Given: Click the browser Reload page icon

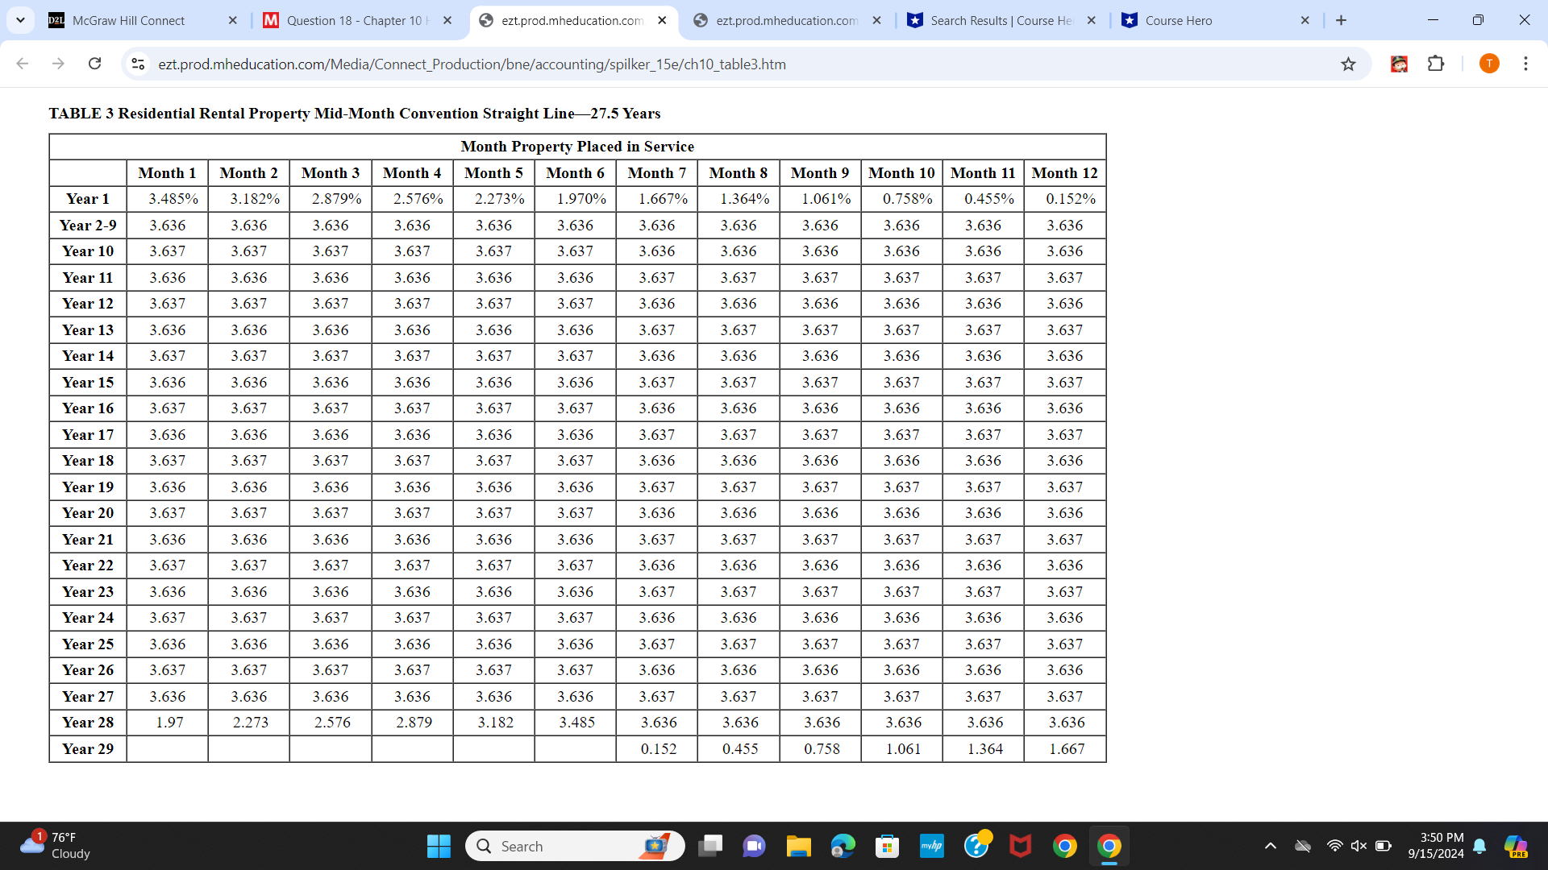Looking at the screenshot, I should pyautogui.click(x=94, y=64).
